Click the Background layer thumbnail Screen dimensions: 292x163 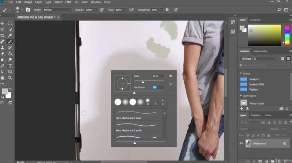[x=248, y=143]
